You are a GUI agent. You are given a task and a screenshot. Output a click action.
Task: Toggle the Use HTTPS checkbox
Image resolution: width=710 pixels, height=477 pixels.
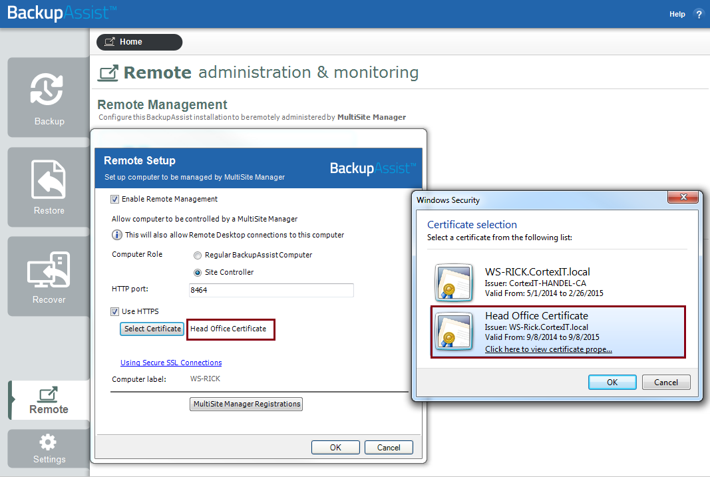click(x=114, y=311)
